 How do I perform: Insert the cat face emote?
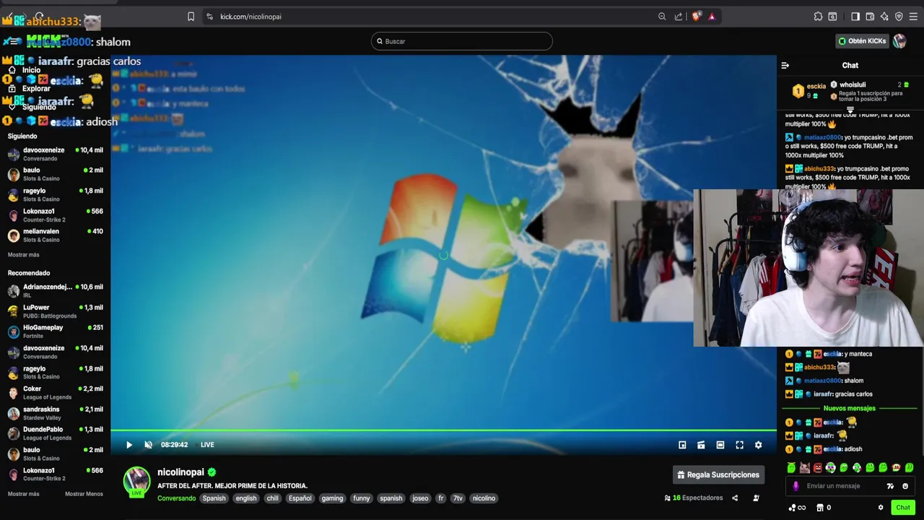[804, 468]
